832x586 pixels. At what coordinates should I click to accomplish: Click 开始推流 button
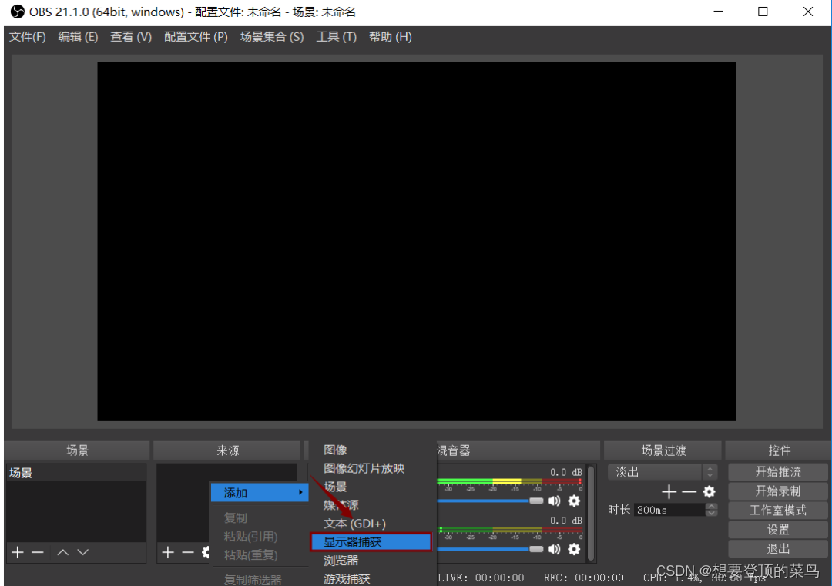[778, 472]
